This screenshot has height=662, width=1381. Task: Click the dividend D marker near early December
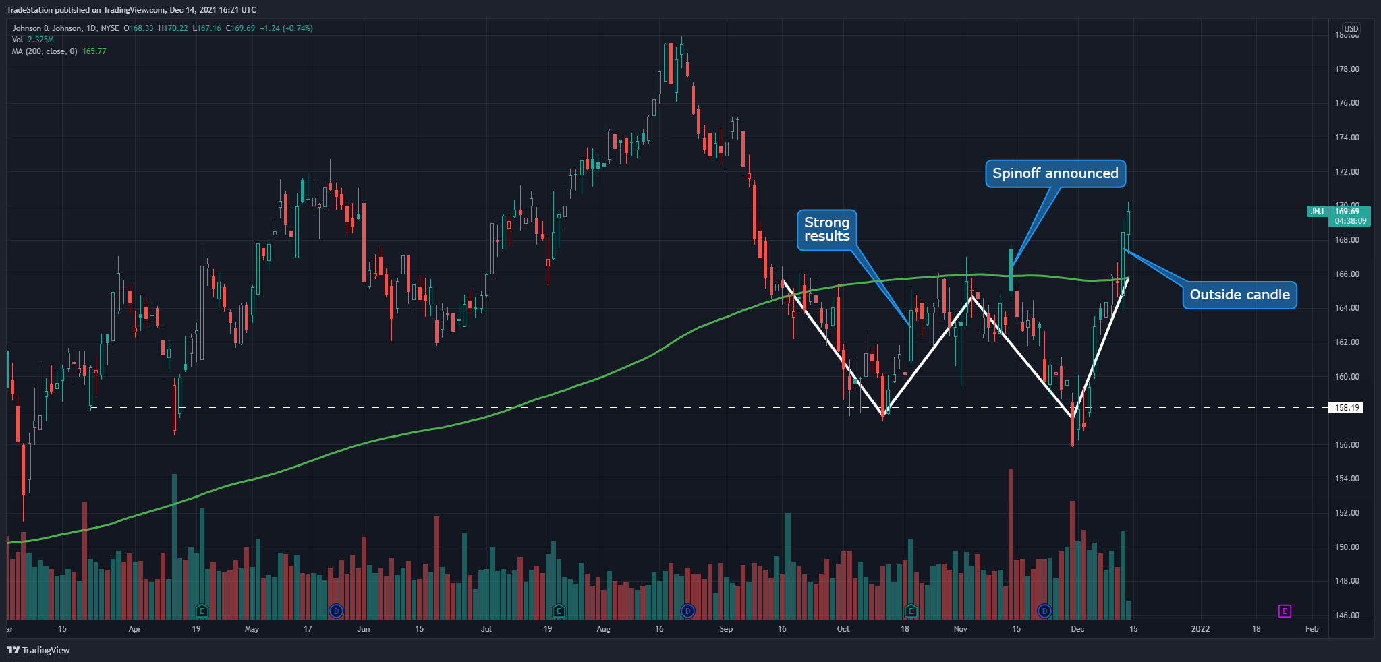click(1044, 611)
